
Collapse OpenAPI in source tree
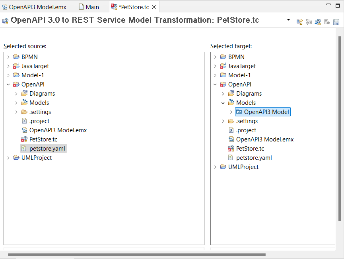(x=8, y=84)
